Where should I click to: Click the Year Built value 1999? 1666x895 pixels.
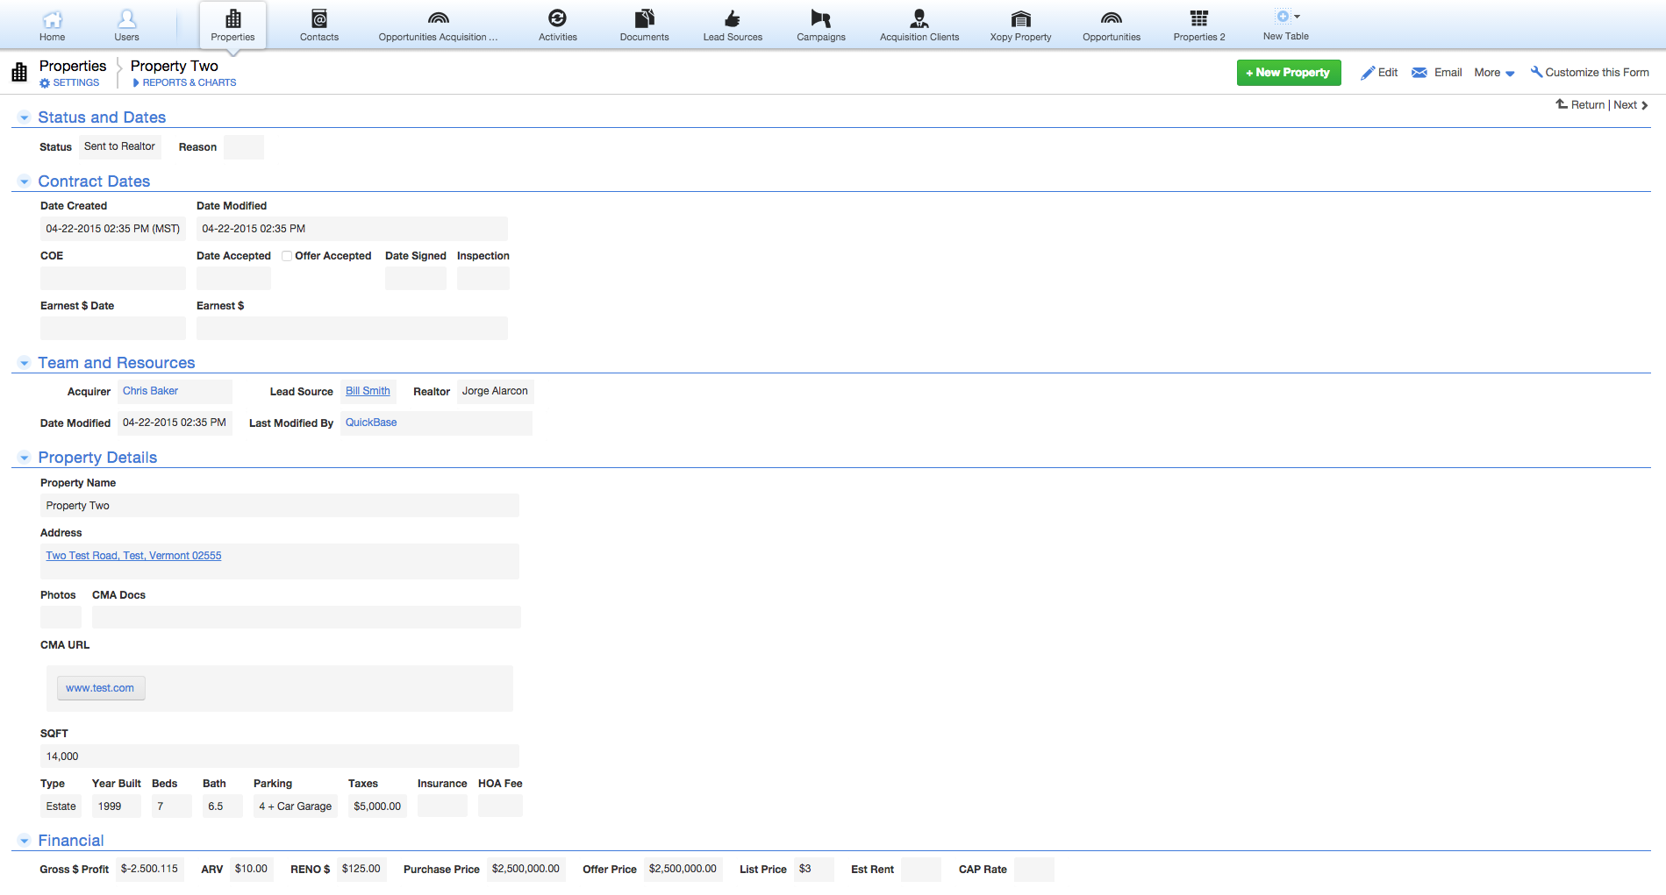click(117, 806)
